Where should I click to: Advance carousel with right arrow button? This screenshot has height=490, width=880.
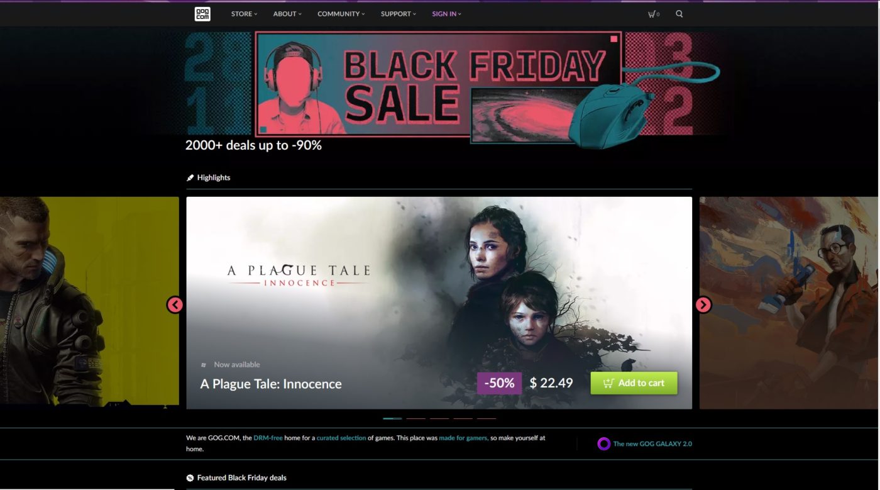(x=703, y=305)
